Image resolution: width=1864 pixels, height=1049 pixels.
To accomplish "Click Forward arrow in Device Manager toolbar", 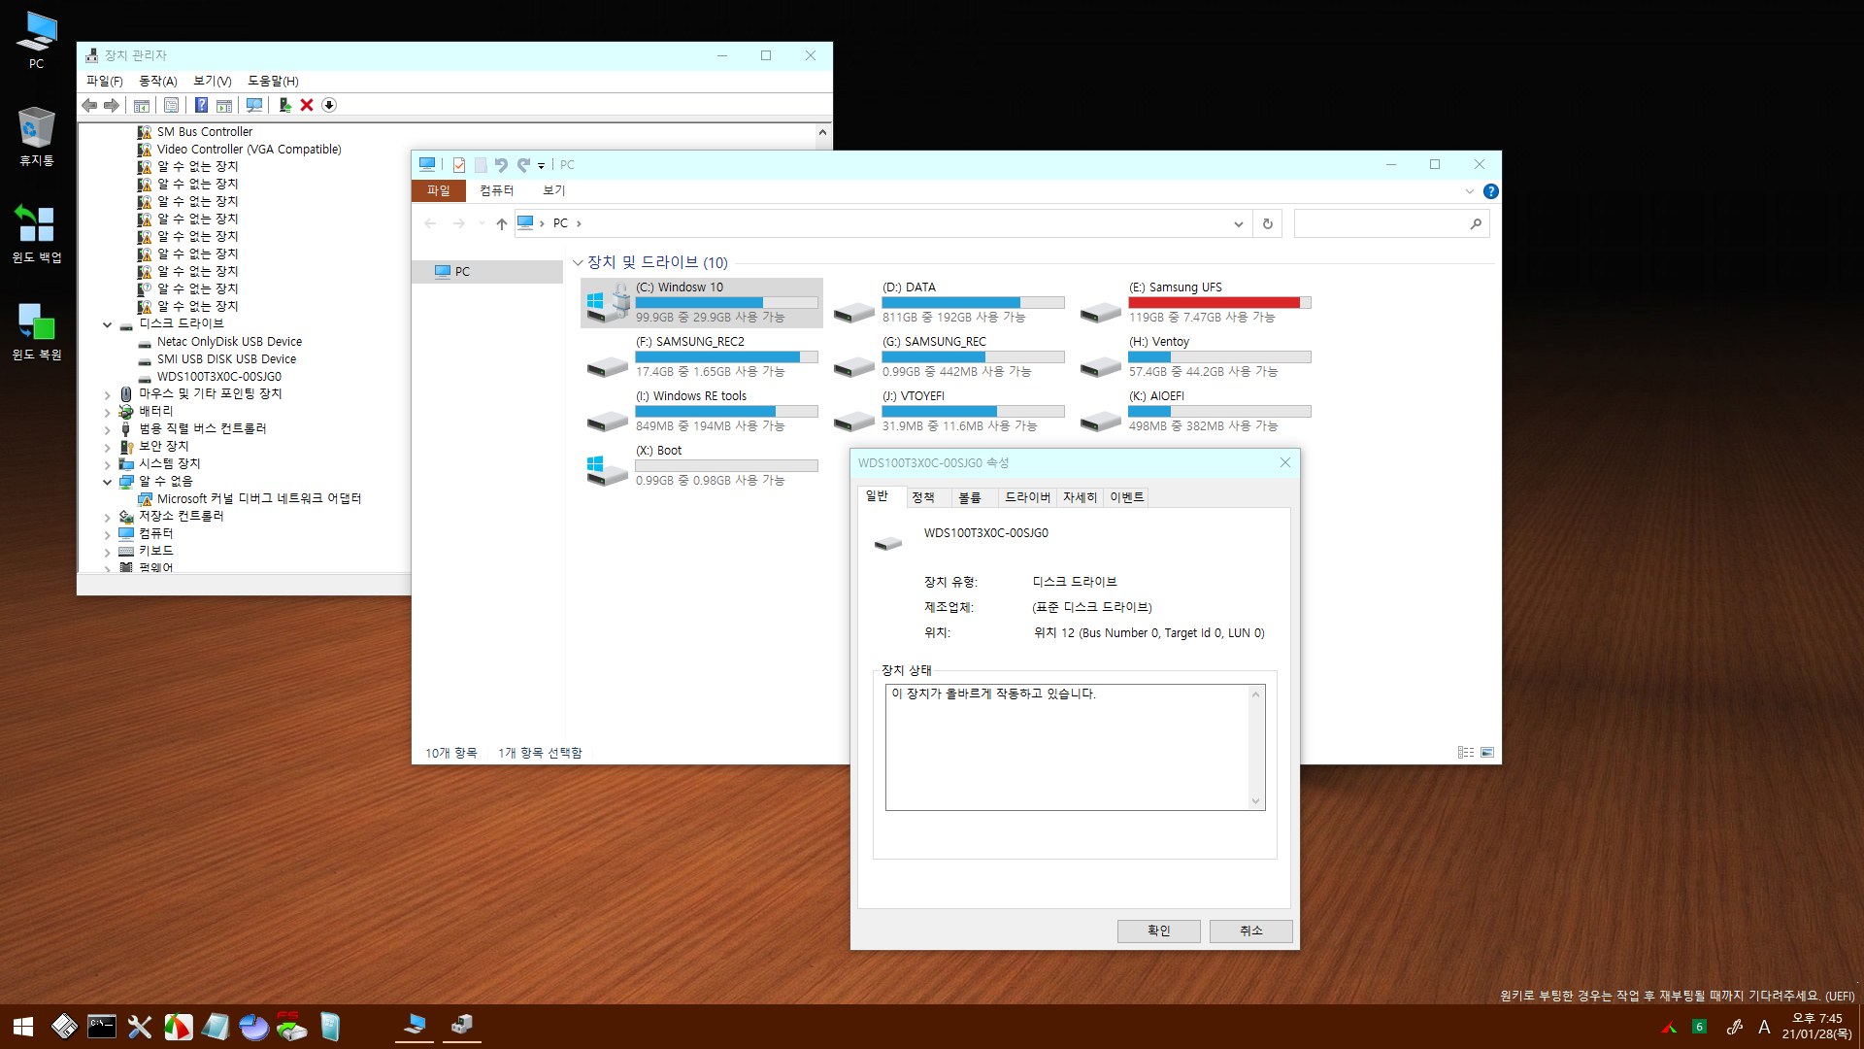I will [112, 105].
